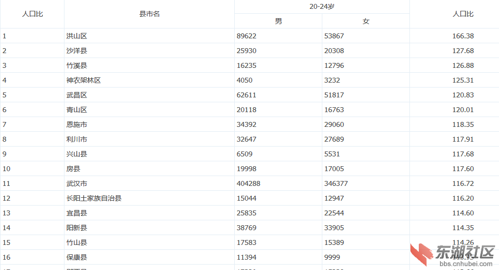Click male value 62611
This screenshot has width=499, height=270.
(x=247, y=95)
